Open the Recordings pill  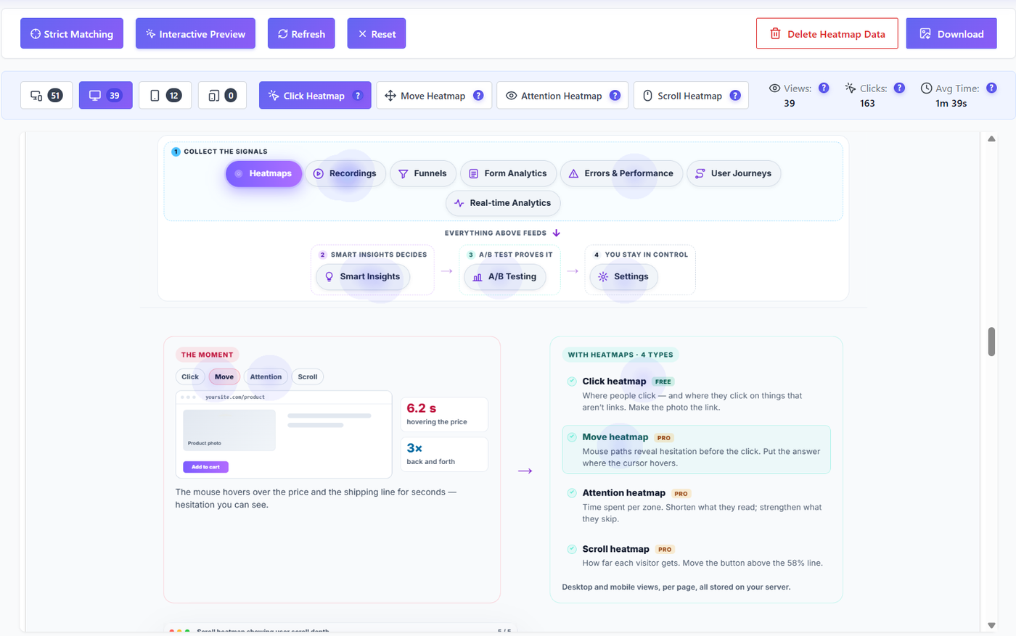[345, 174]
